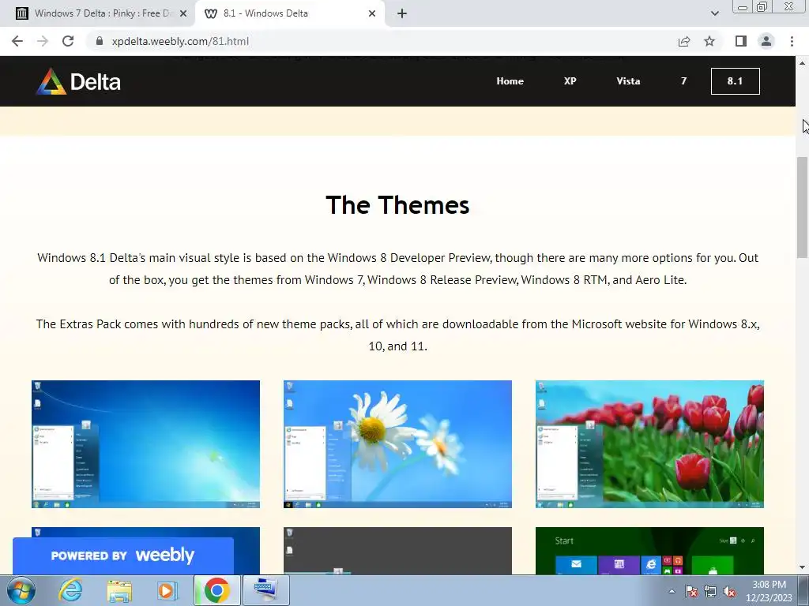Reload the current page
809x606 pixels.
[x=68, y=41]
